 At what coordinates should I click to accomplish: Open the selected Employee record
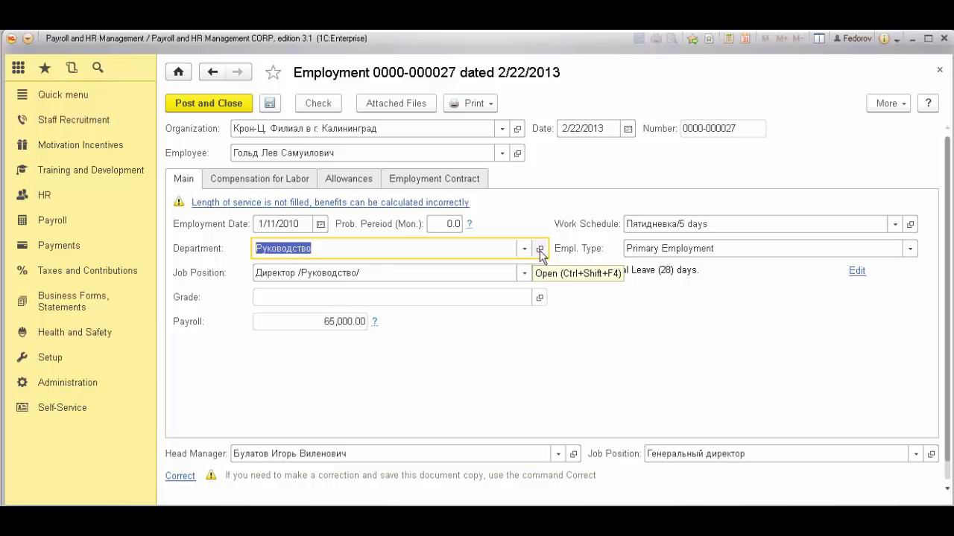(x=517, y=153)
